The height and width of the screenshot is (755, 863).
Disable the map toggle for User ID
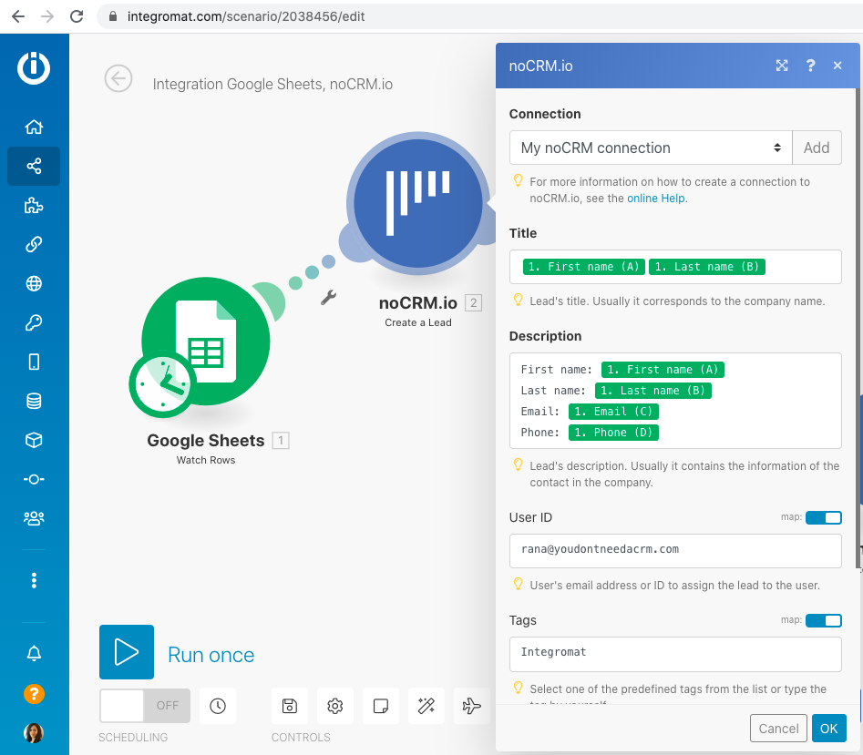pos(824,517)
